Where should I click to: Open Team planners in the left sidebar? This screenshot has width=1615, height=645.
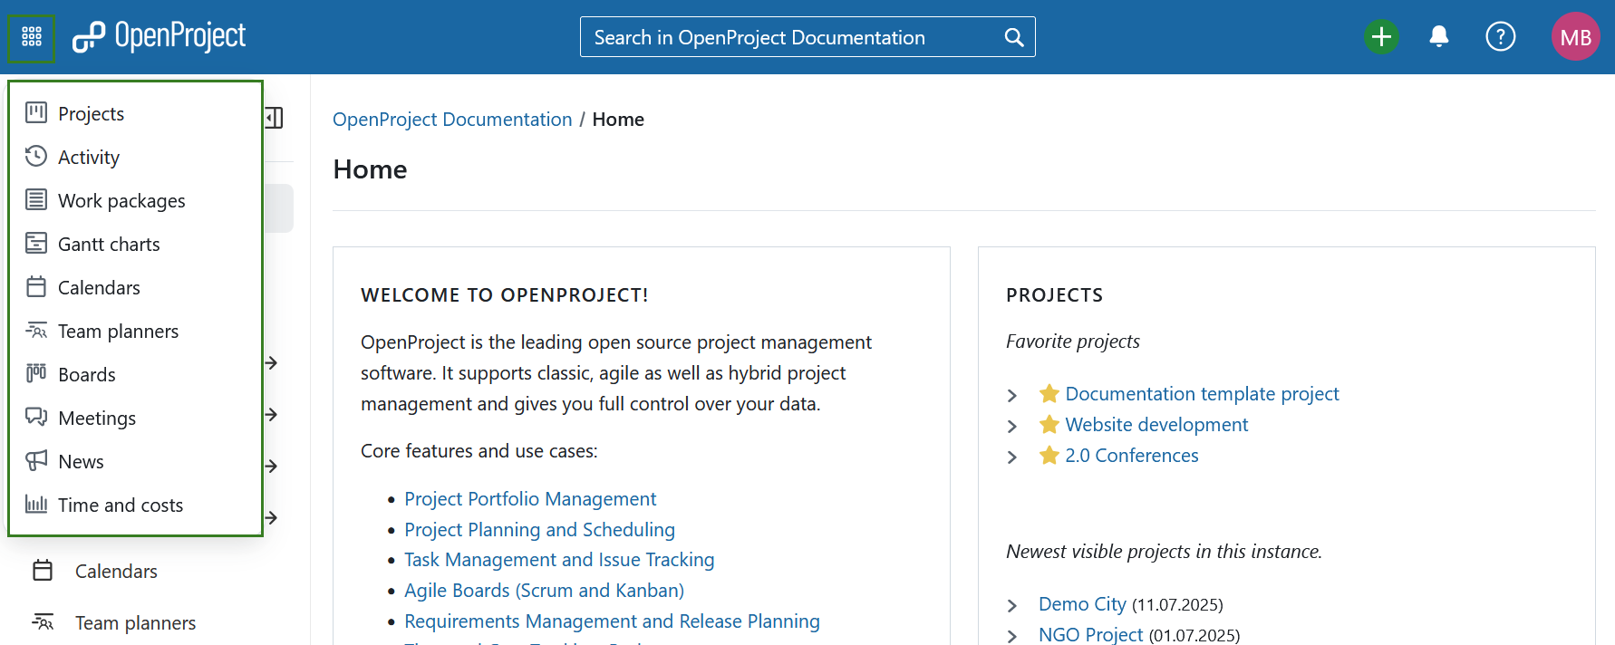[x=135, y=623]
